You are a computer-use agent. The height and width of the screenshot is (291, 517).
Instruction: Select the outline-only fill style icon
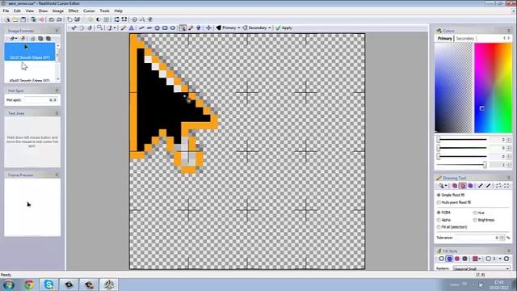[x=442, y=259]
